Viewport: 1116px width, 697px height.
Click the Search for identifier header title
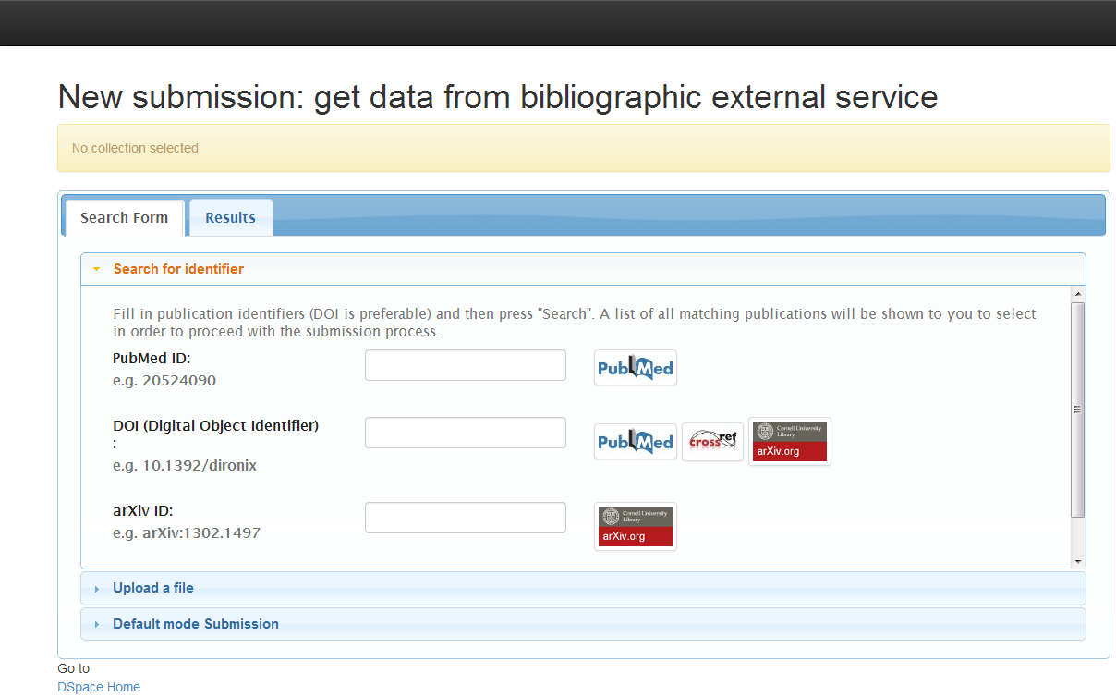click(x=178, y=269)
